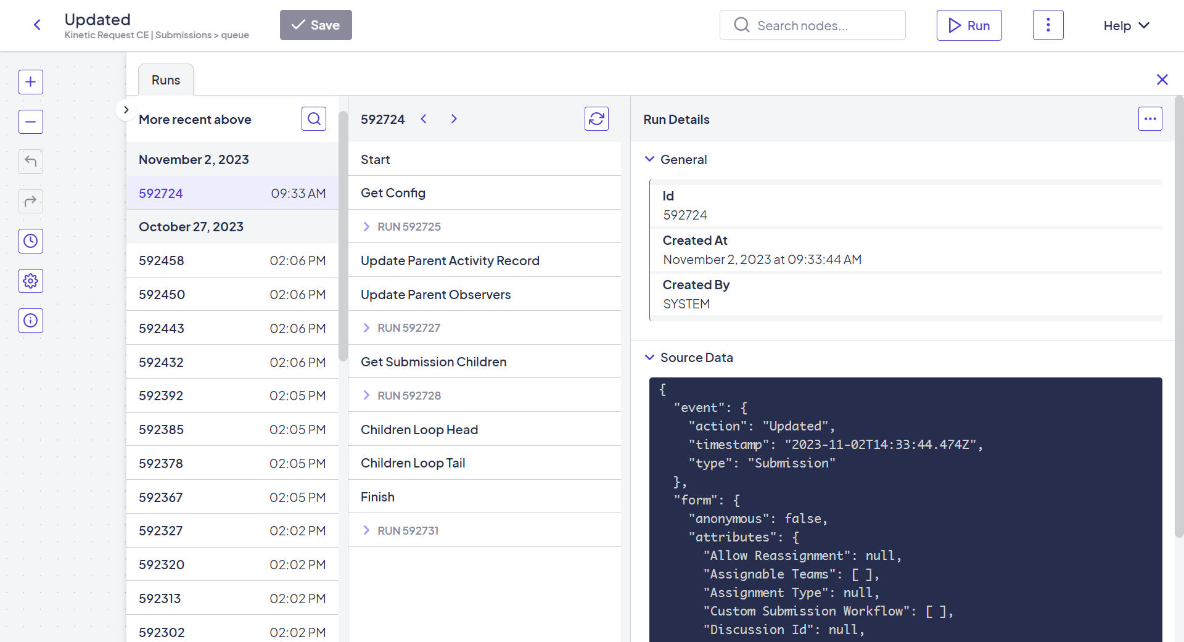Open Children Loop Tail task
This screenshot has height=642, width=1184.
point(485,463)
